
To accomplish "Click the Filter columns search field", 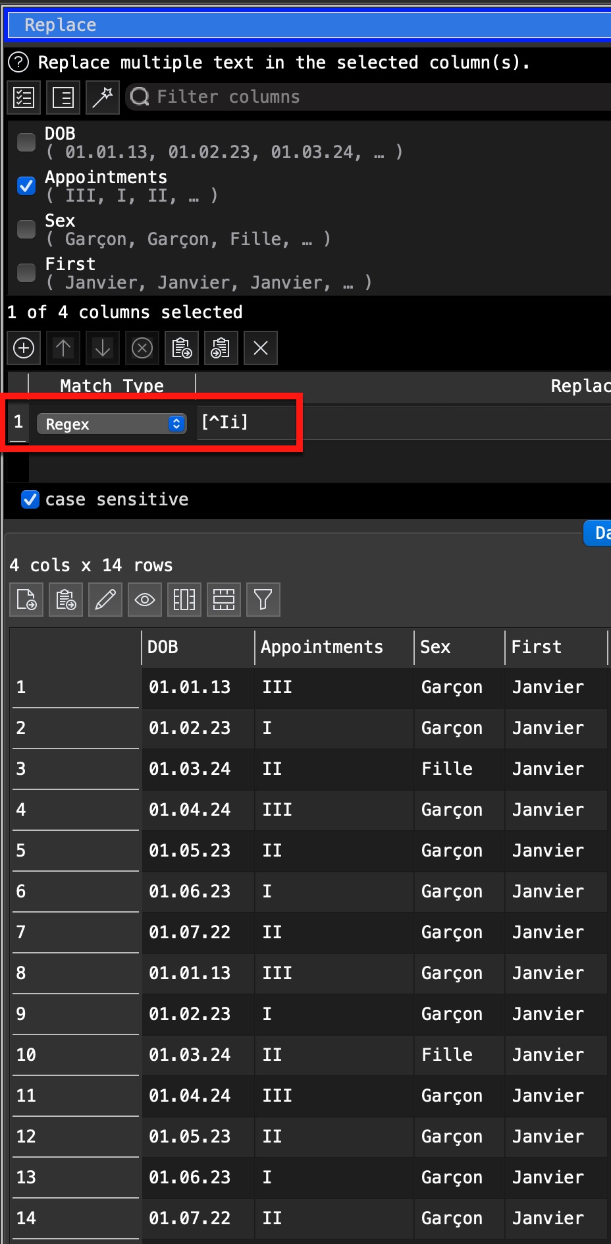I will click(x=369, y=97).
